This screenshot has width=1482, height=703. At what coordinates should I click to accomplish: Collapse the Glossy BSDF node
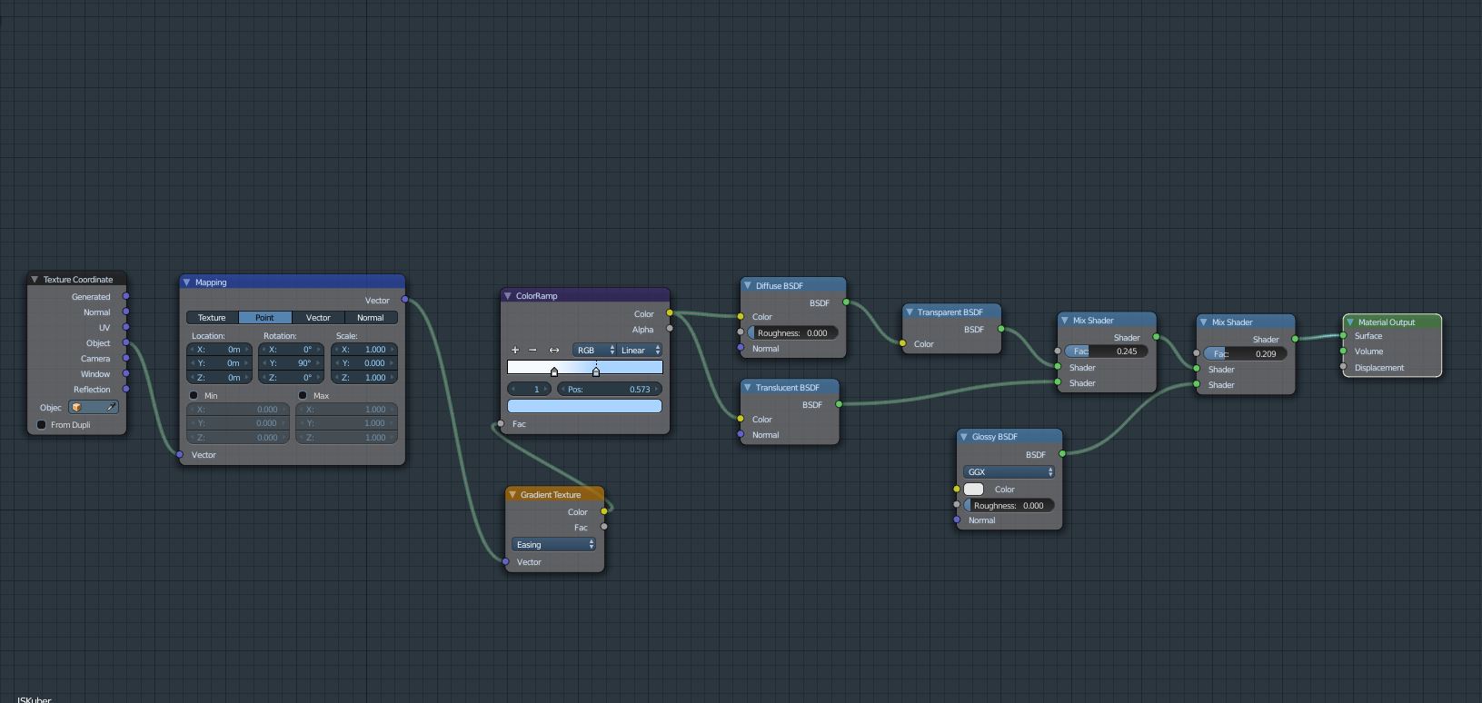tap(963, 437)
